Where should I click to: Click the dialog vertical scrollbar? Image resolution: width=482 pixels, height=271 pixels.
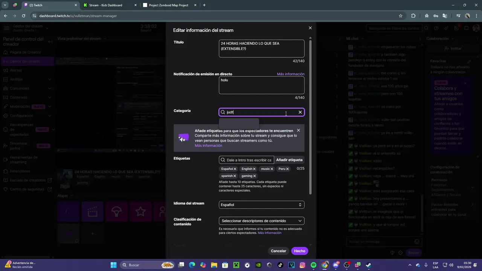pos(311,117)
